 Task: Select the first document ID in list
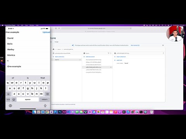tap(93, 60)
